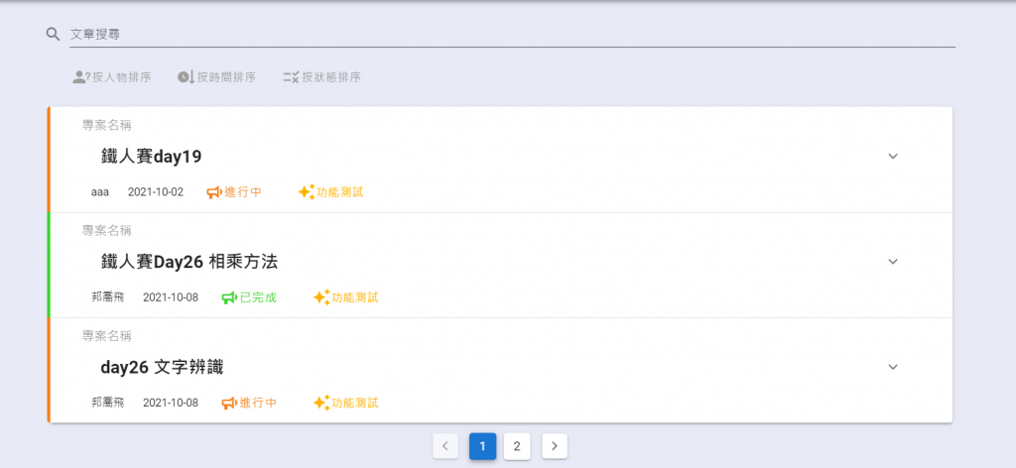Click the day26 文字辨識 project title

click(x=162, y=367)
